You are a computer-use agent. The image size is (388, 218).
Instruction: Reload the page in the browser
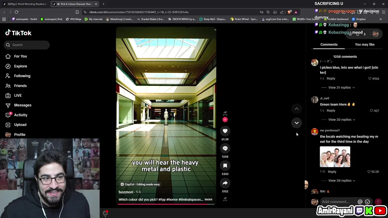coord(16,12)
